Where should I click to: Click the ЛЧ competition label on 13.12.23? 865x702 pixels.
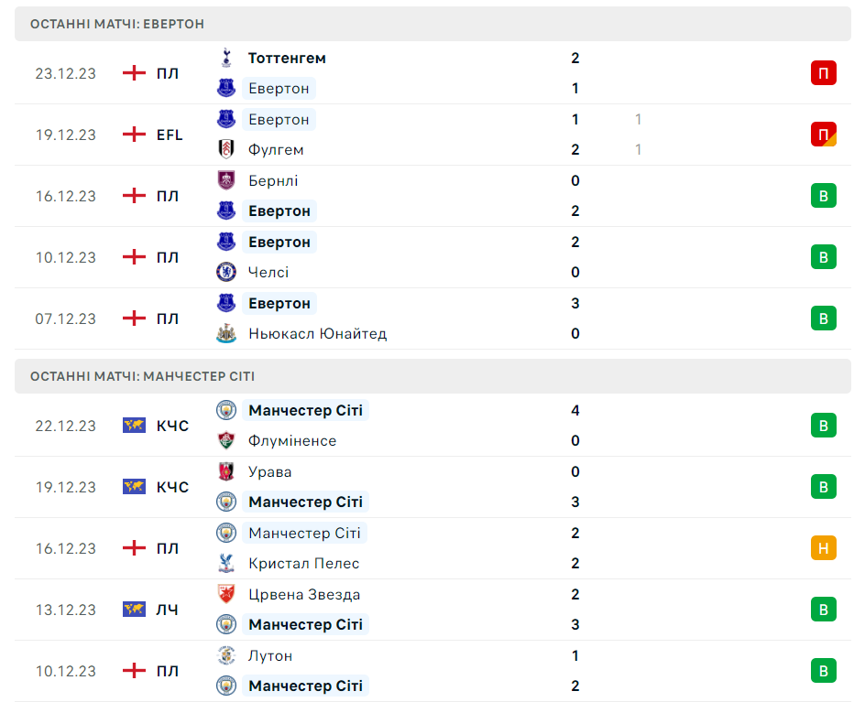[x=167, y=610]
